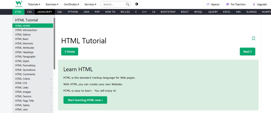The width and height of the screenshot is (271, 113).
Task: Open MYSQL tab in navbar
Action: 198,12
